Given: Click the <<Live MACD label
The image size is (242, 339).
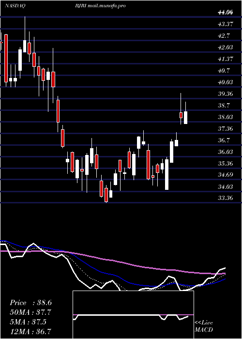Looking at the screenshot, I should coord(204,326).
